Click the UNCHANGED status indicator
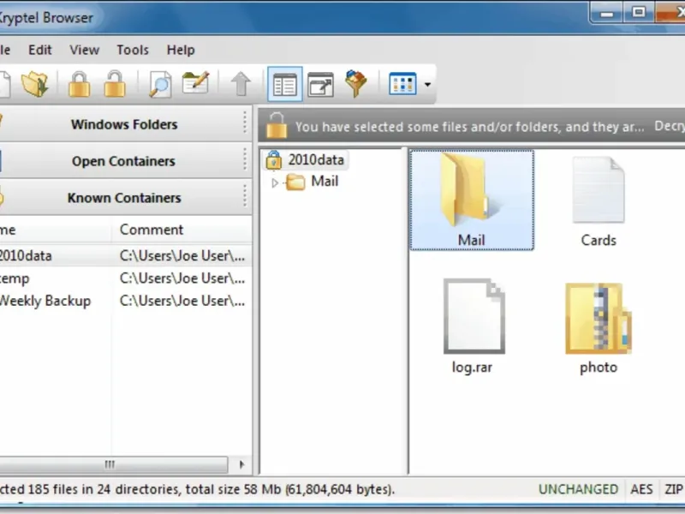 pos(579,489)
